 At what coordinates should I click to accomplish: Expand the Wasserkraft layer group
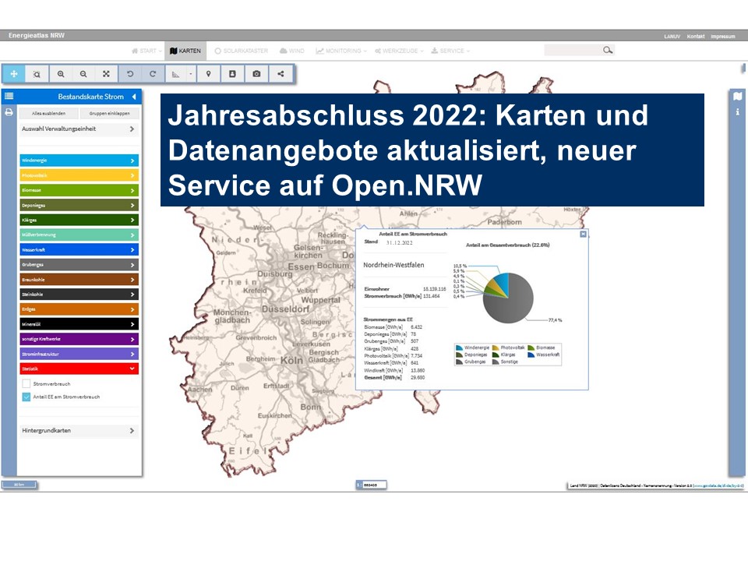(79, 249)
